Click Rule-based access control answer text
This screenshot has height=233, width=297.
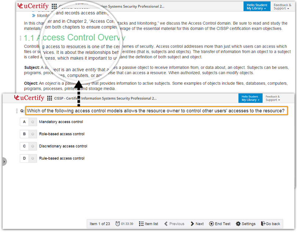pyautogui.click(x=62, y=158)
